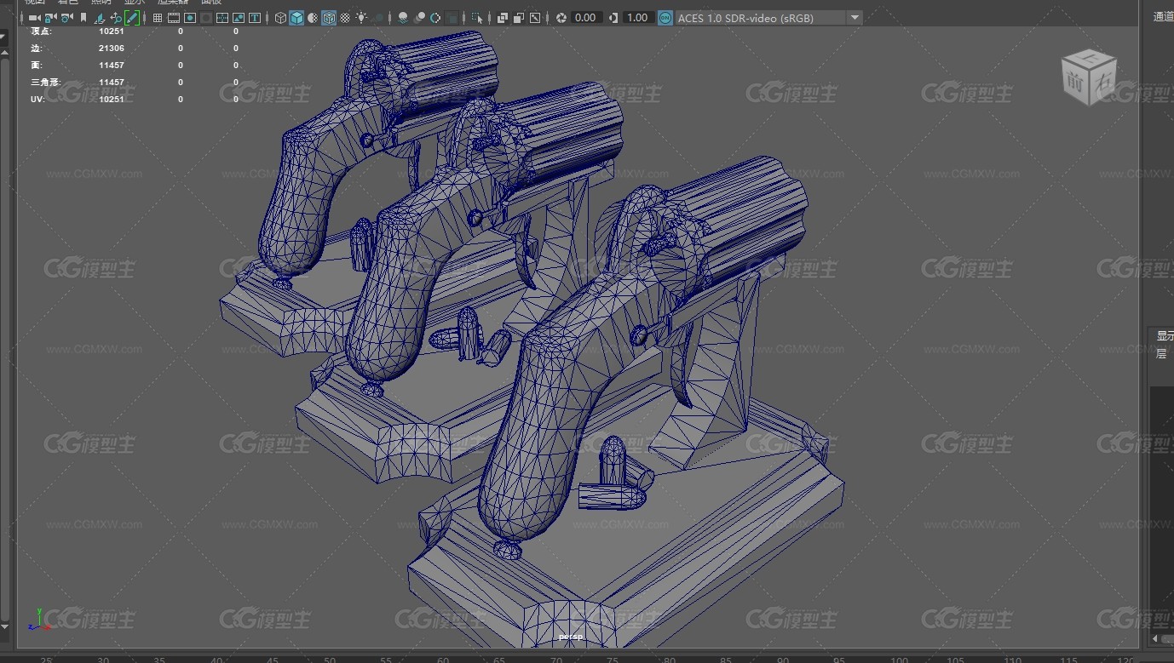The width and height of the screenshot is (1174, 663).
Task: Click the 顶点 count value 10251
Action: point(112,31)
